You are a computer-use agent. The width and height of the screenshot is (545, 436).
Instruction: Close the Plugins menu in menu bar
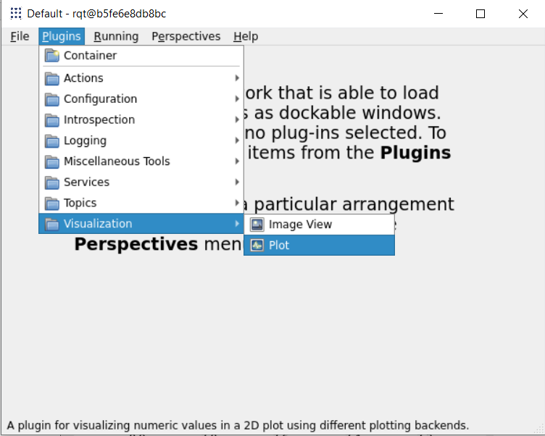[62, 36]
